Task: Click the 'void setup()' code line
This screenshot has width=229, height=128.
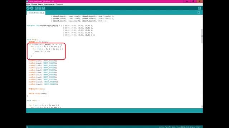Action: pyautogui.click(x=34, y=39)
